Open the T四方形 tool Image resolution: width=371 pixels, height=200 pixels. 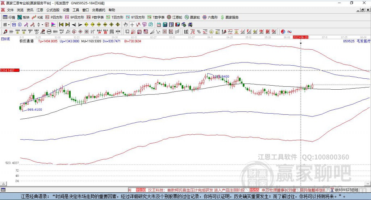pyautogui.click(x=115, y=17)
